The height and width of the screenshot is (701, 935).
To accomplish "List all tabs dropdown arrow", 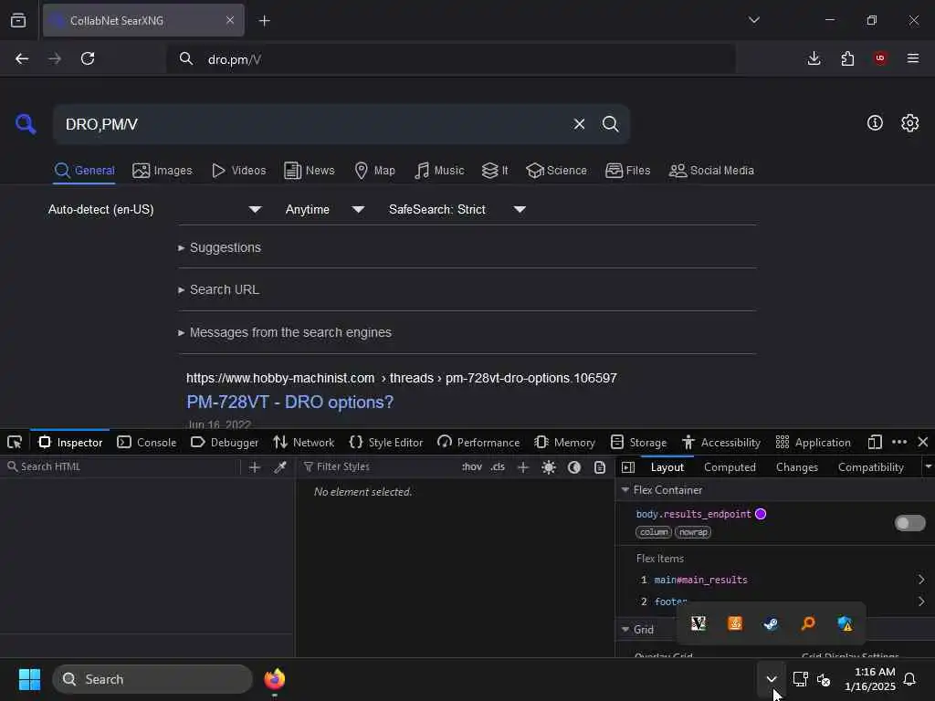I will [x=753, y=20].
